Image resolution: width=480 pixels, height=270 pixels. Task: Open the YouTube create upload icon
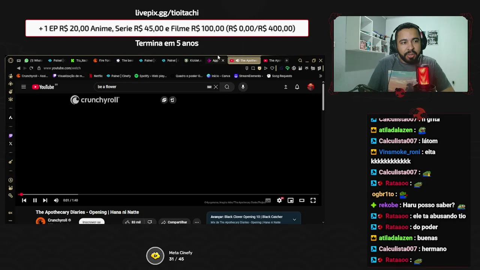coord(286,87)
